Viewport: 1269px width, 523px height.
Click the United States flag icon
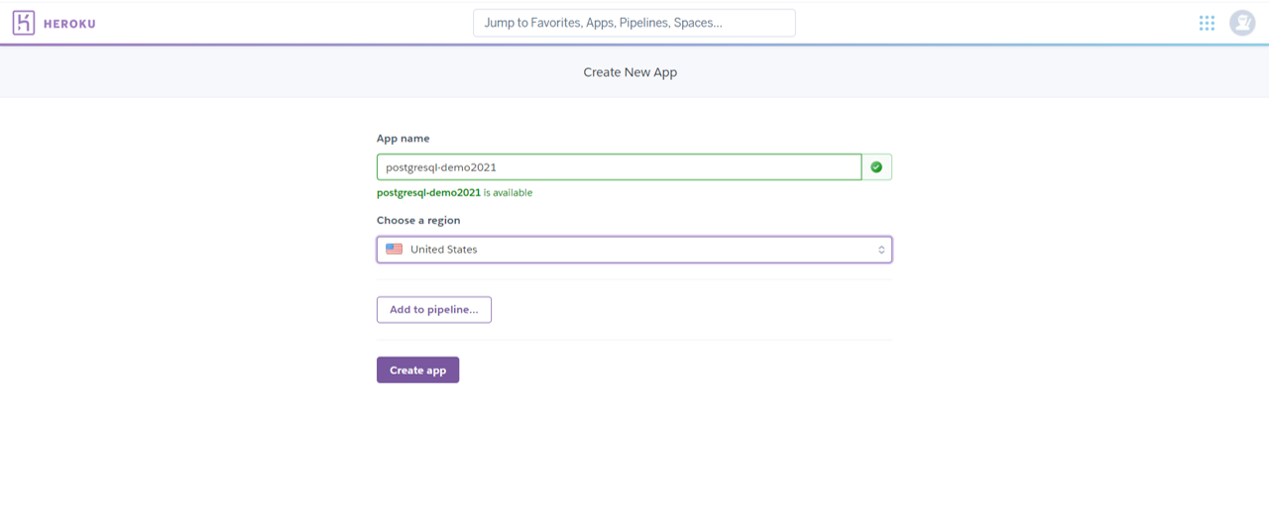(395, 250)
